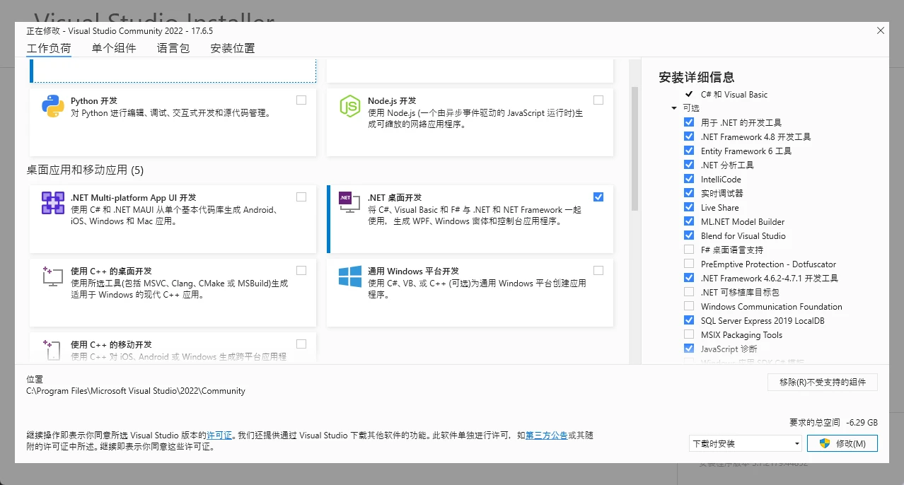Open the 安装位置 tab

click(233, 49)
